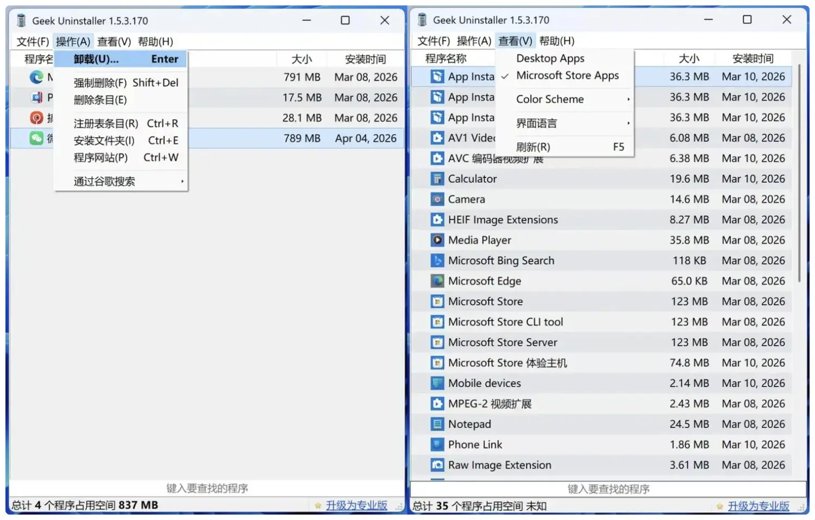This screenshot has width=815, height=520.
Task: Click 升级为专业版 link in the left window
Action: [x=356, y=505]
